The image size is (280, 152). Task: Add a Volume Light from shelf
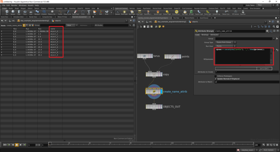point(158,12)
